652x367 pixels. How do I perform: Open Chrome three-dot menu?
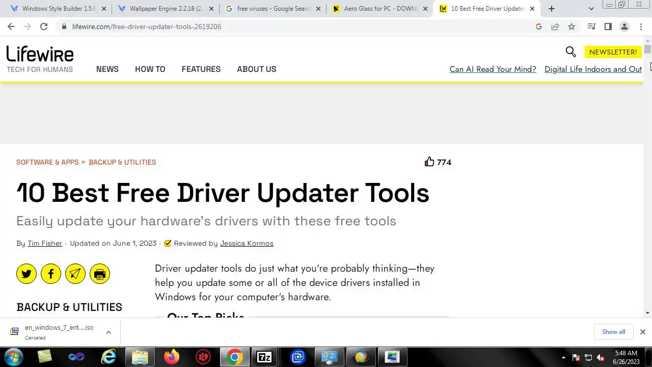click(641, 27)
